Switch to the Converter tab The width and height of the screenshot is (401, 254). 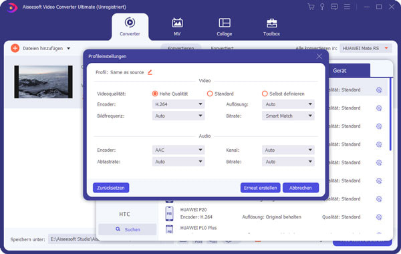tap(130, 27)
